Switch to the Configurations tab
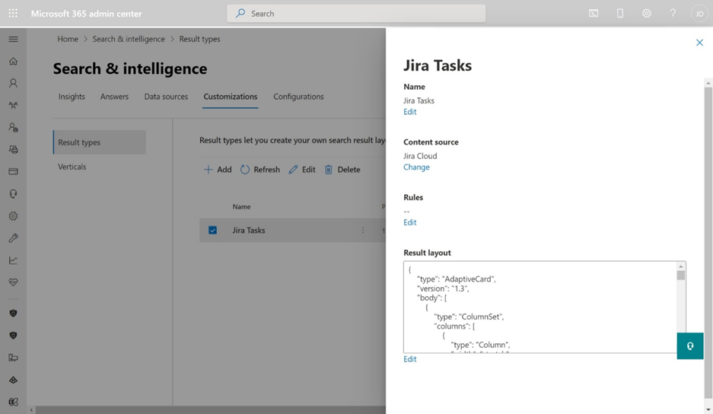Viewport: 713px width, 414px height. [298, 97]
